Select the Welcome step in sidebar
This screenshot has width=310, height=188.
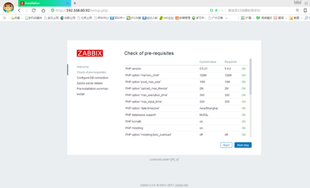83,67
